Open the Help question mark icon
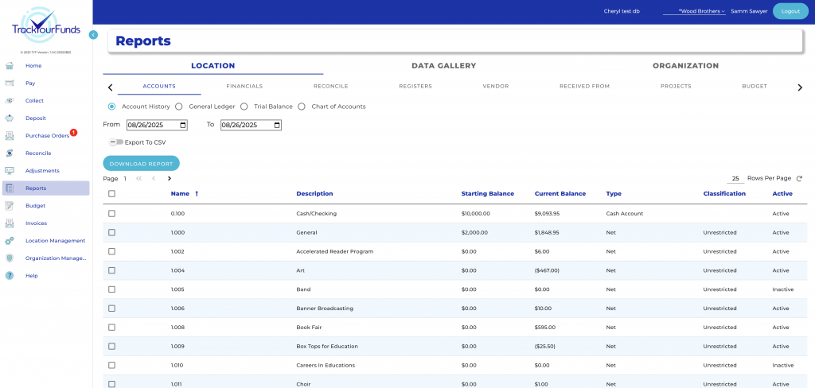Screen dimensions: 815x388 click(10, 276)
